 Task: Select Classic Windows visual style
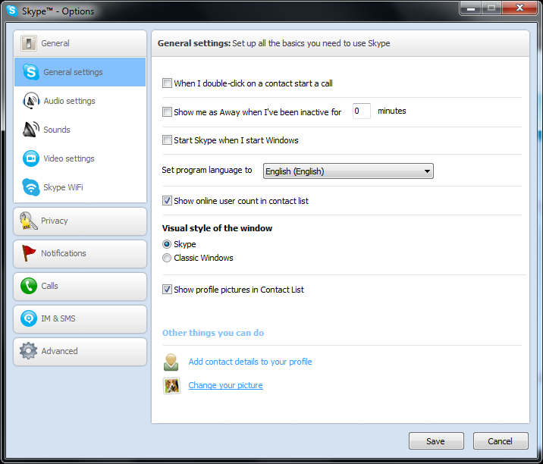tap(168, 258)
